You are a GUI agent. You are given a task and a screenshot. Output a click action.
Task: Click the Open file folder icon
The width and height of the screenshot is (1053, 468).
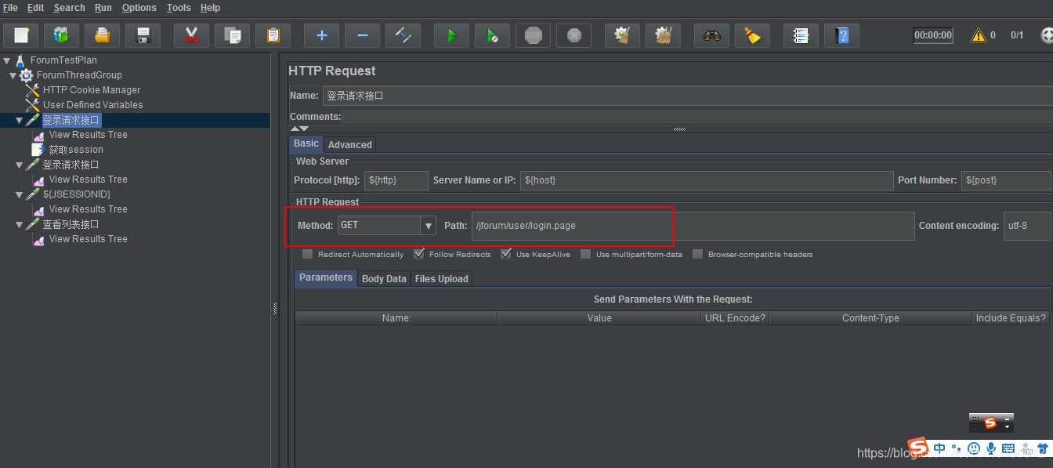pos(102,35)
